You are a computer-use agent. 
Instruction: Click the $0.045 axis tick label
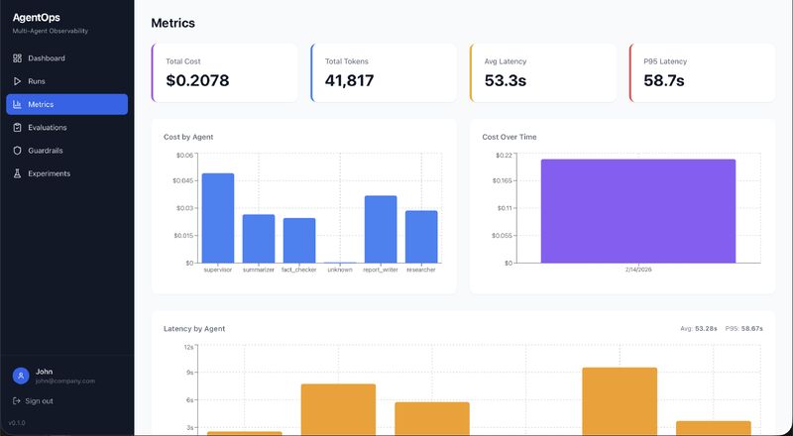pos(183,181)
